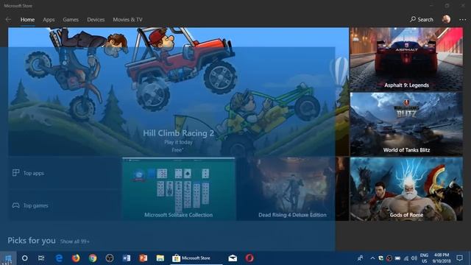Click the red circular tray icon

click(389, 258)
